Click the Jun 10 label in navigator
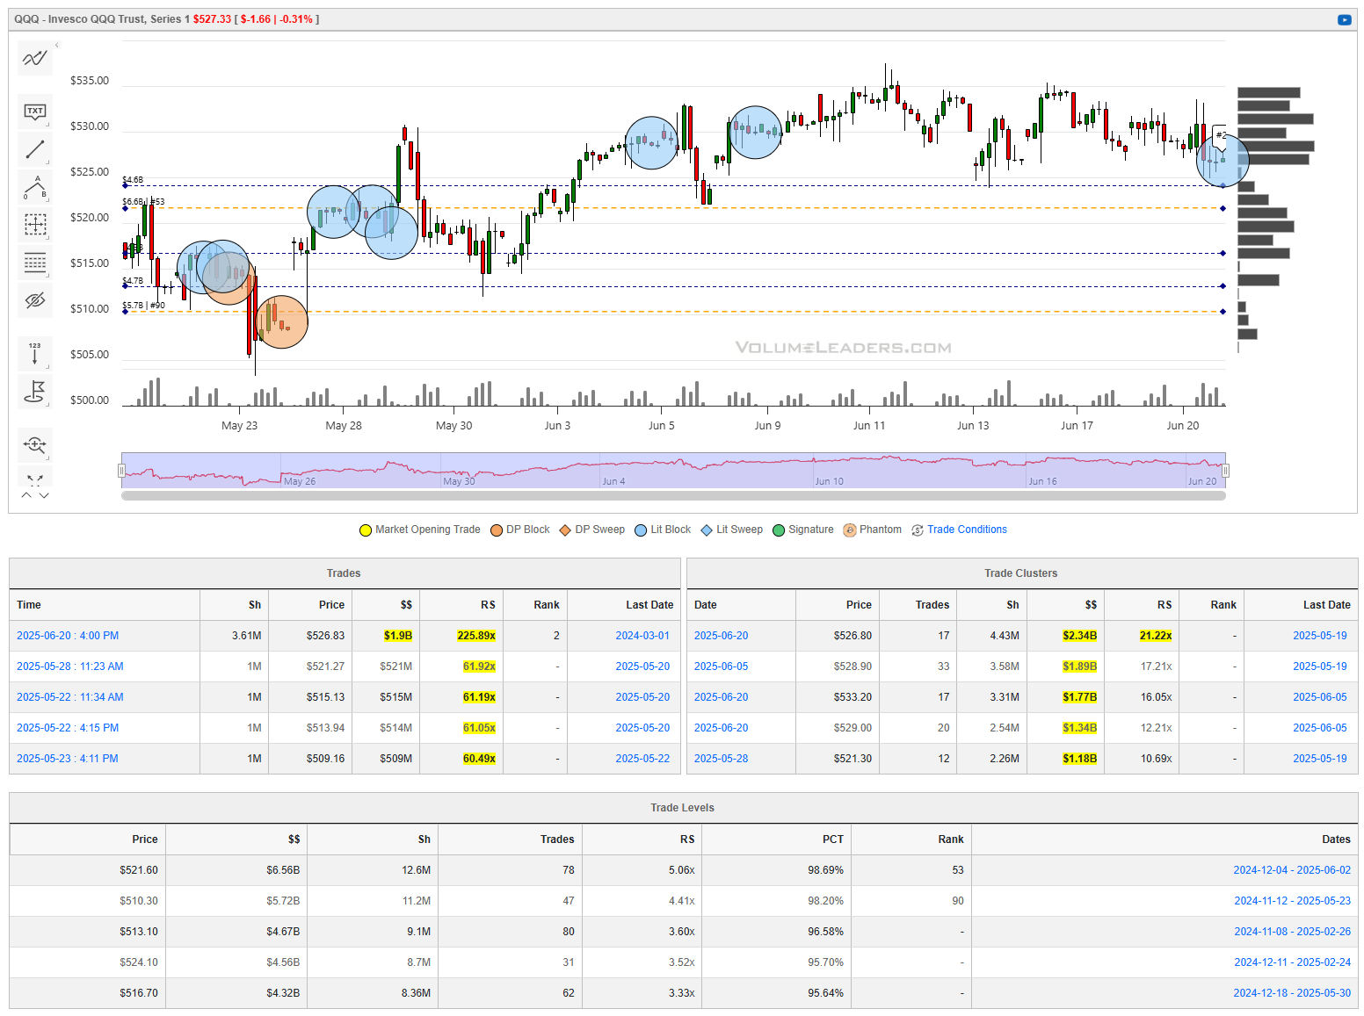The width and height of the screenshot is (1364, 1016). click(829, 481)
